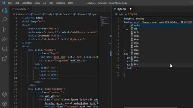193x108 pixels.
Task: Select the 0cm suggestion
Action: (162, 36)
